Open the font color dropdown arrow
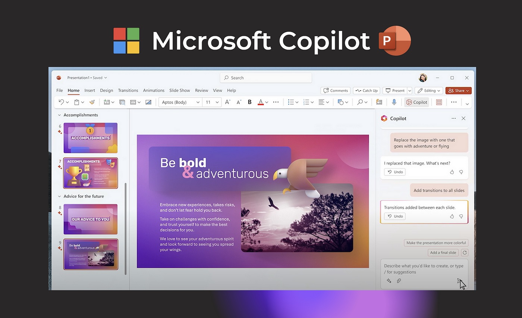The width and height of the screenshot is (522, 318). click(x=267, y=102)
